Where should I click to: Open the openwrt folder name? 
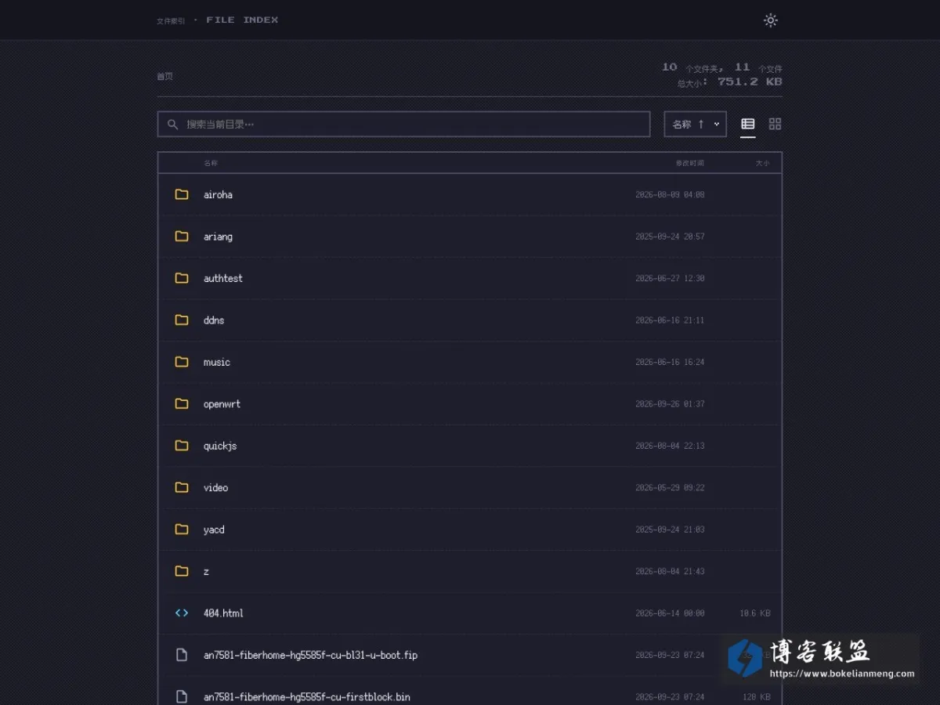(222, 404)
